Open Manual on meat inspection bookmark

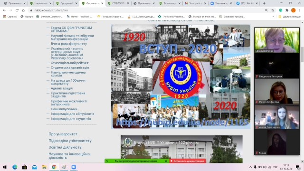(x=202, y=17)
